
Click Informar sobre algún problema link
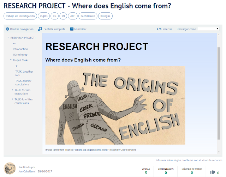tap(189, 160)
